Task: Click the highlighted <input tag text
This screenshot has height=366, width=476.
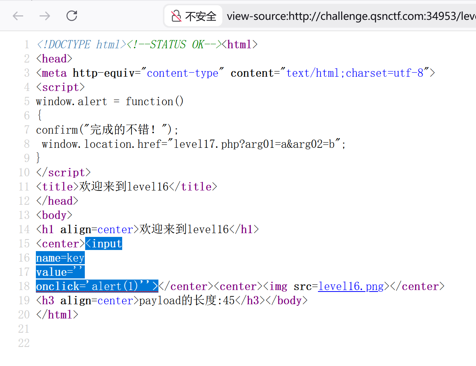Action: pyautogui.click(x=104, y=244)
